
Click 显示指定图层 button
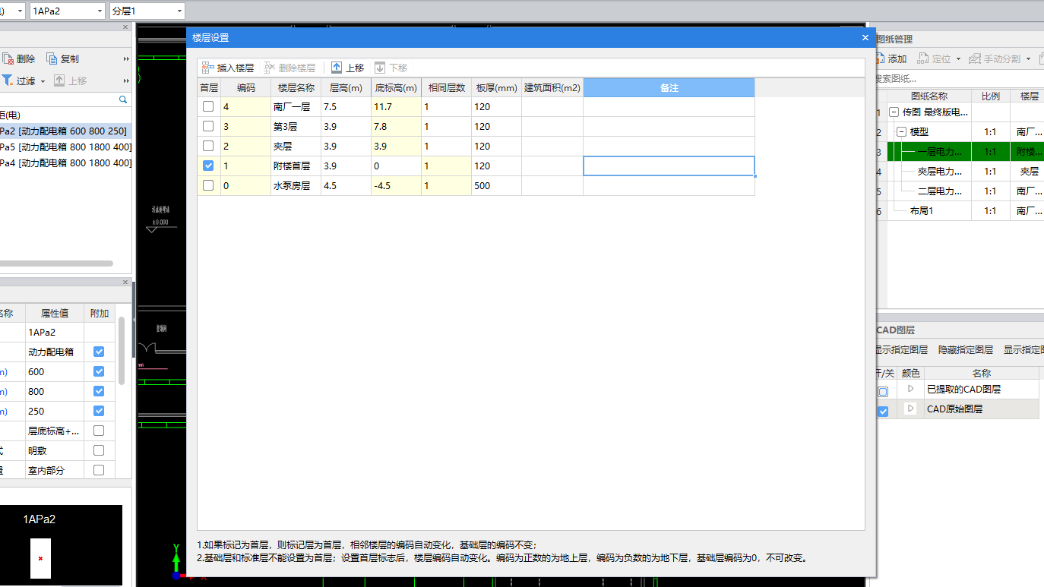901,350
